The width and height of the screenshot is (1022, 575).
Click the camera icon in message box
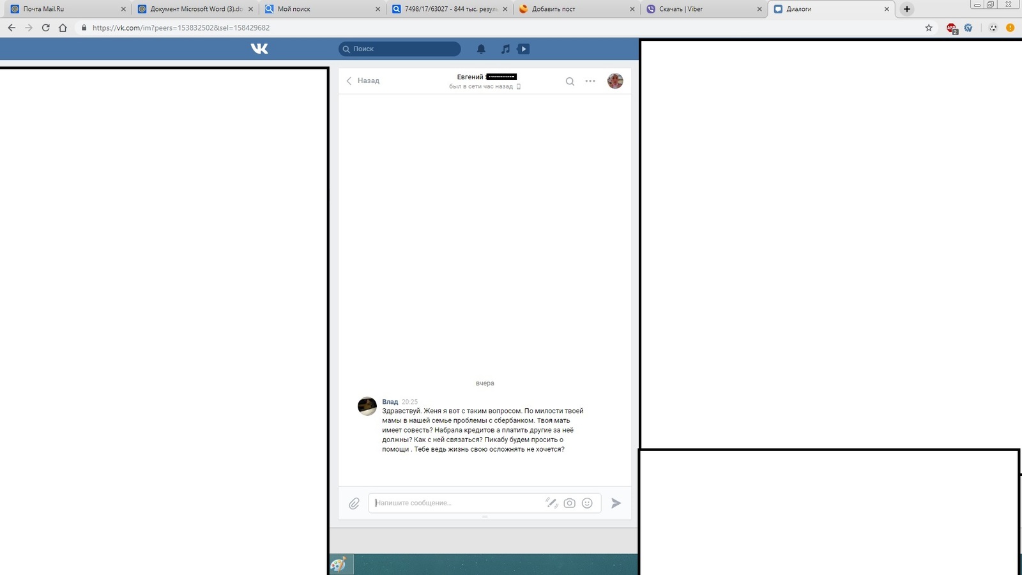coord(569,503)
